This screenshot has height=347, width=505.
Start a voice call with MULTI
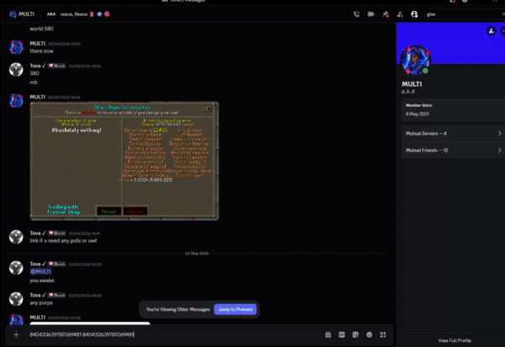click(357, 14)
